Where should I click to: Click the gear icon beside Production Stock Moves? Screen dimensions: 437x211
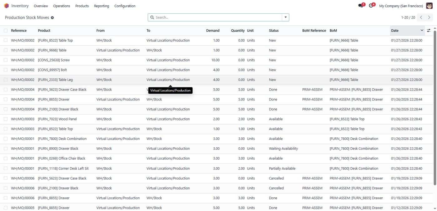pyautogui.click(x=52, y=18)
